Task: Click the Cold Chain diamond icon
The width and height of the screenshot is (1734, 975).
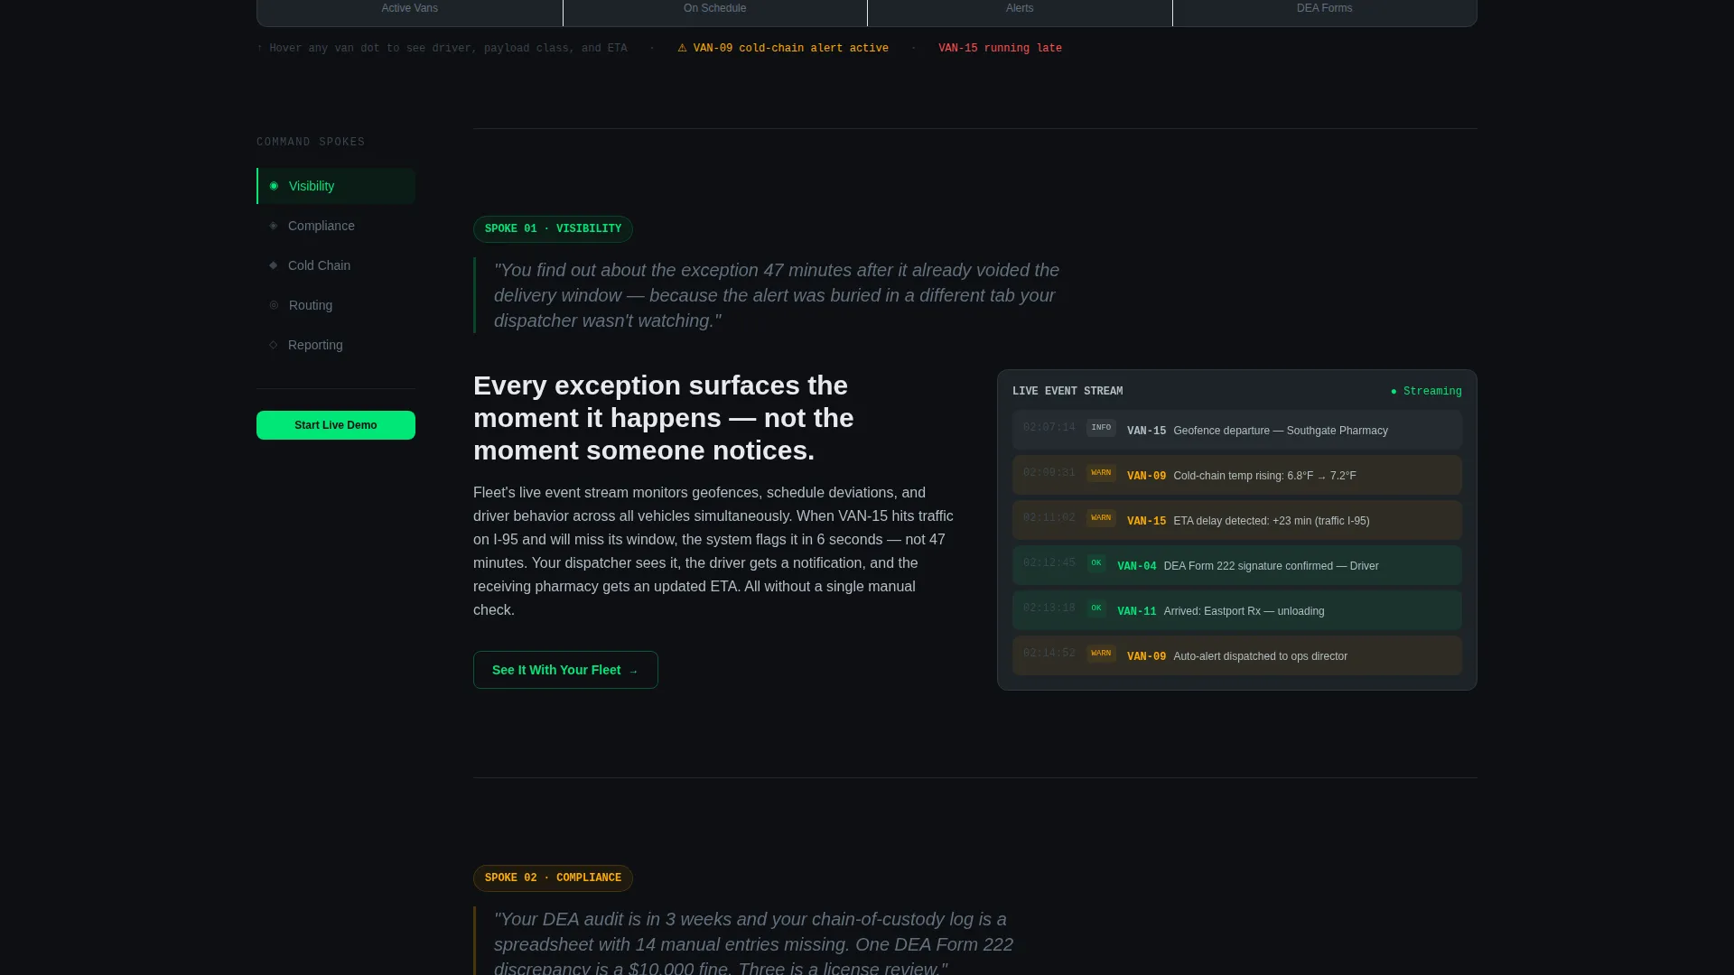Action: [x=274, y=265]
